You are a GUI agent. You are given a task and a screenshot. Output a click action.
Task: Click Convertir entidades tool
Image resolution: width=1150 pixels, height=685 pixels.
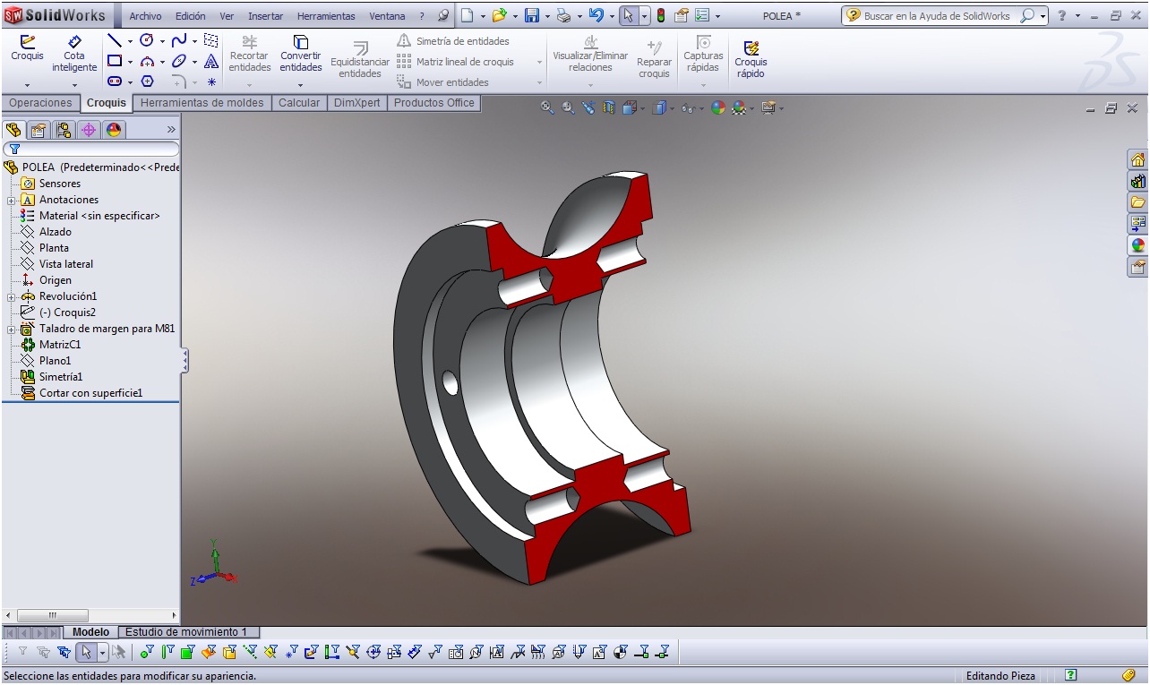point(301,54)
